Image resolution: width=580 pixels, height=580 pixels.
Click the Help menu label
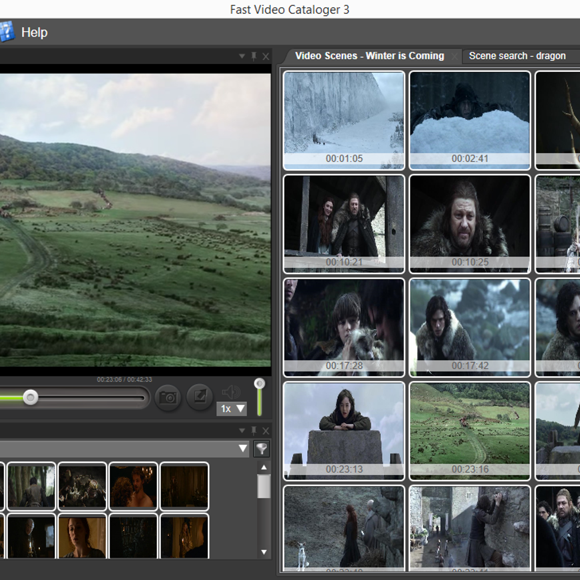point(34,33)
